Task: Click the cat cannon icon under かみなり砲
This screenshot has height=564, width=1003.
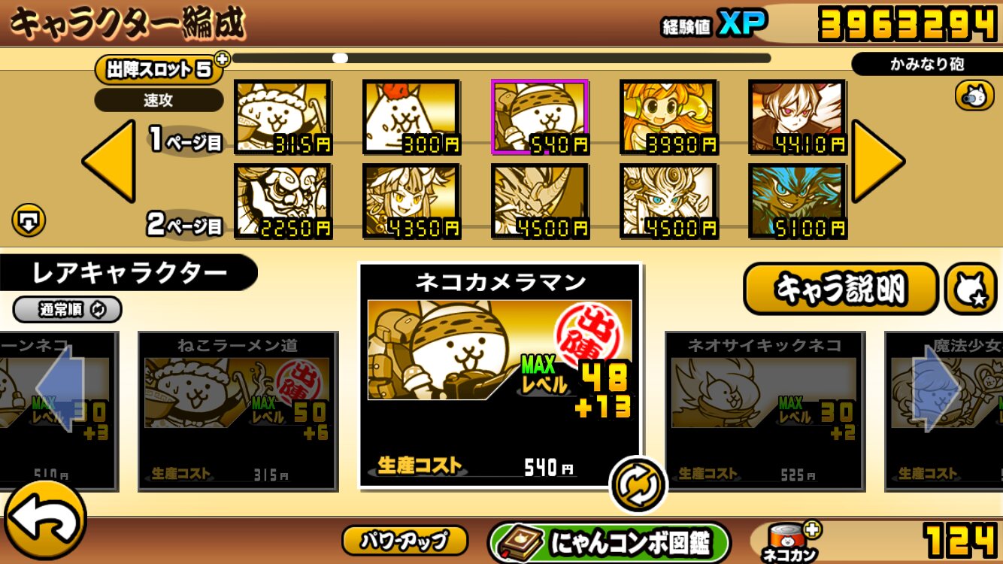Action: click(974, 96)
